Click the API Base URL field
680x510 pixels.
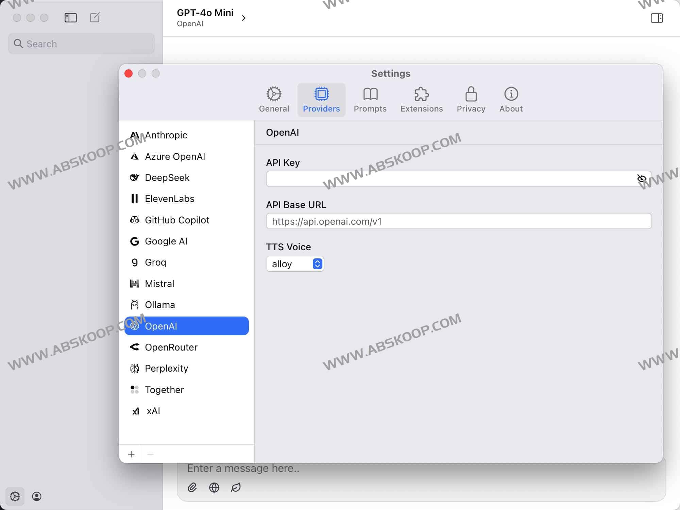(458, 221)
